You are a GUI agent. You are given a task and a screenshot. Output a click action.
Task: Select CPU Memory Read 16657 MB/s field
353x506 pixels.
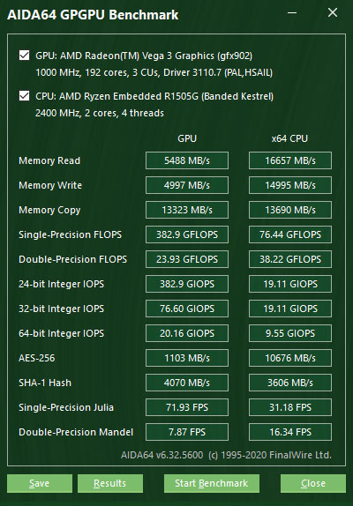pyautogui.click(x=290, y=160)
